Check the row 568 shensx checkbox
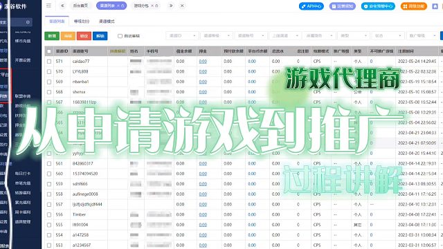 [49, 92]
